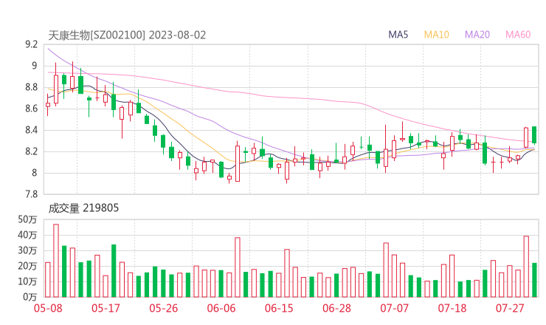Screen dimensions: 546x325
Task: Click the 05-08 date axis label
Action: tap(48, 308)
